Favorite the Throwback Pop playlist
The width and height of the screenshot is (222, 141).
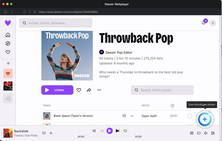click(79, 90)
